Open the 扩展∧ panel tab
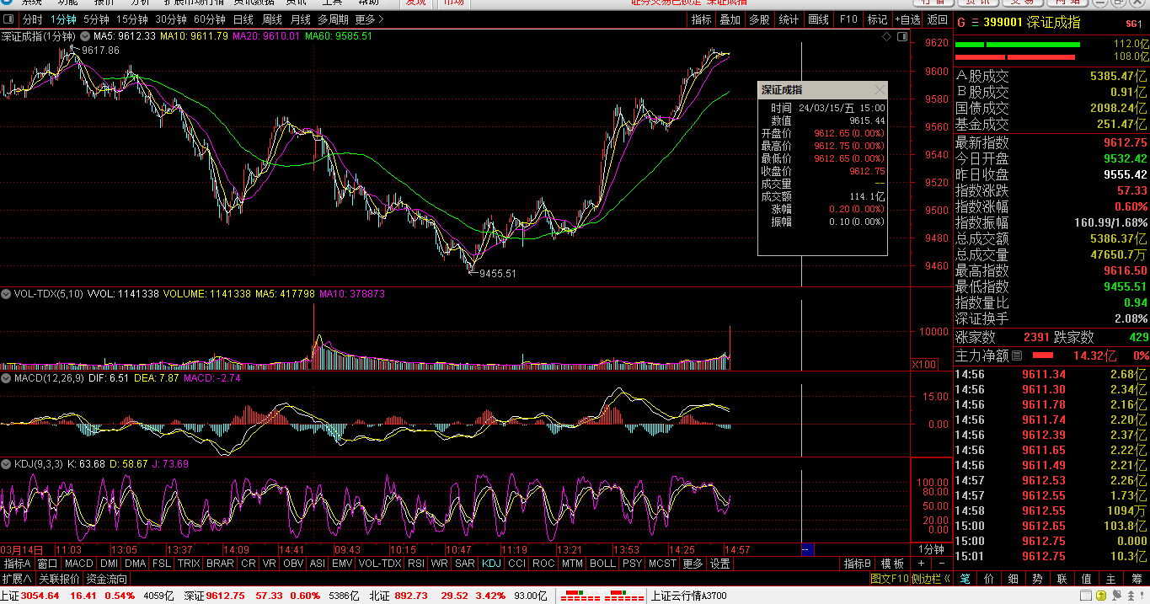The height and width of the screenshot is (604, 1150). [x=17, y=579]
